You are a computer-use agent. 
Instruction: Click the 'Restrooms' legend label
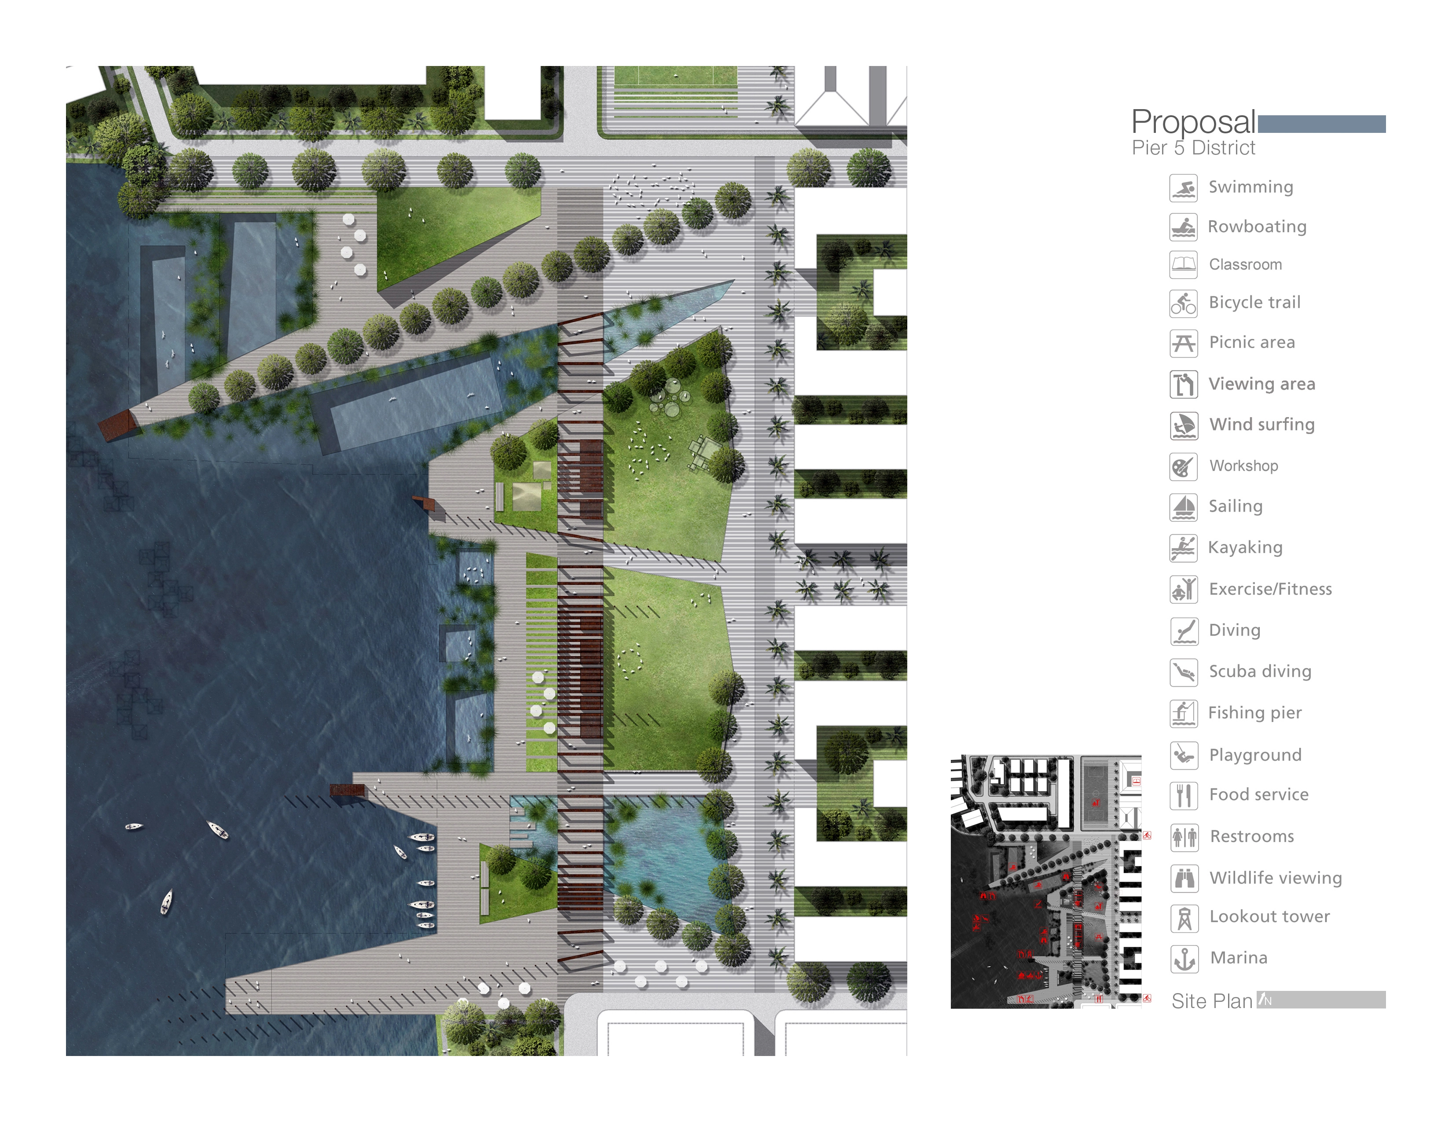(1252, 836)
